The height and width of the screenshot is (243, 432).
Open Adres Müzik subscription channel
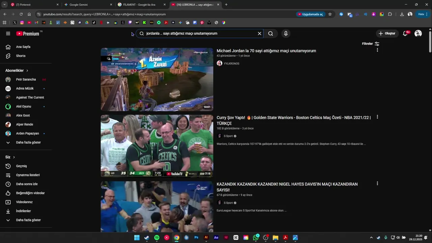[26, 88]
